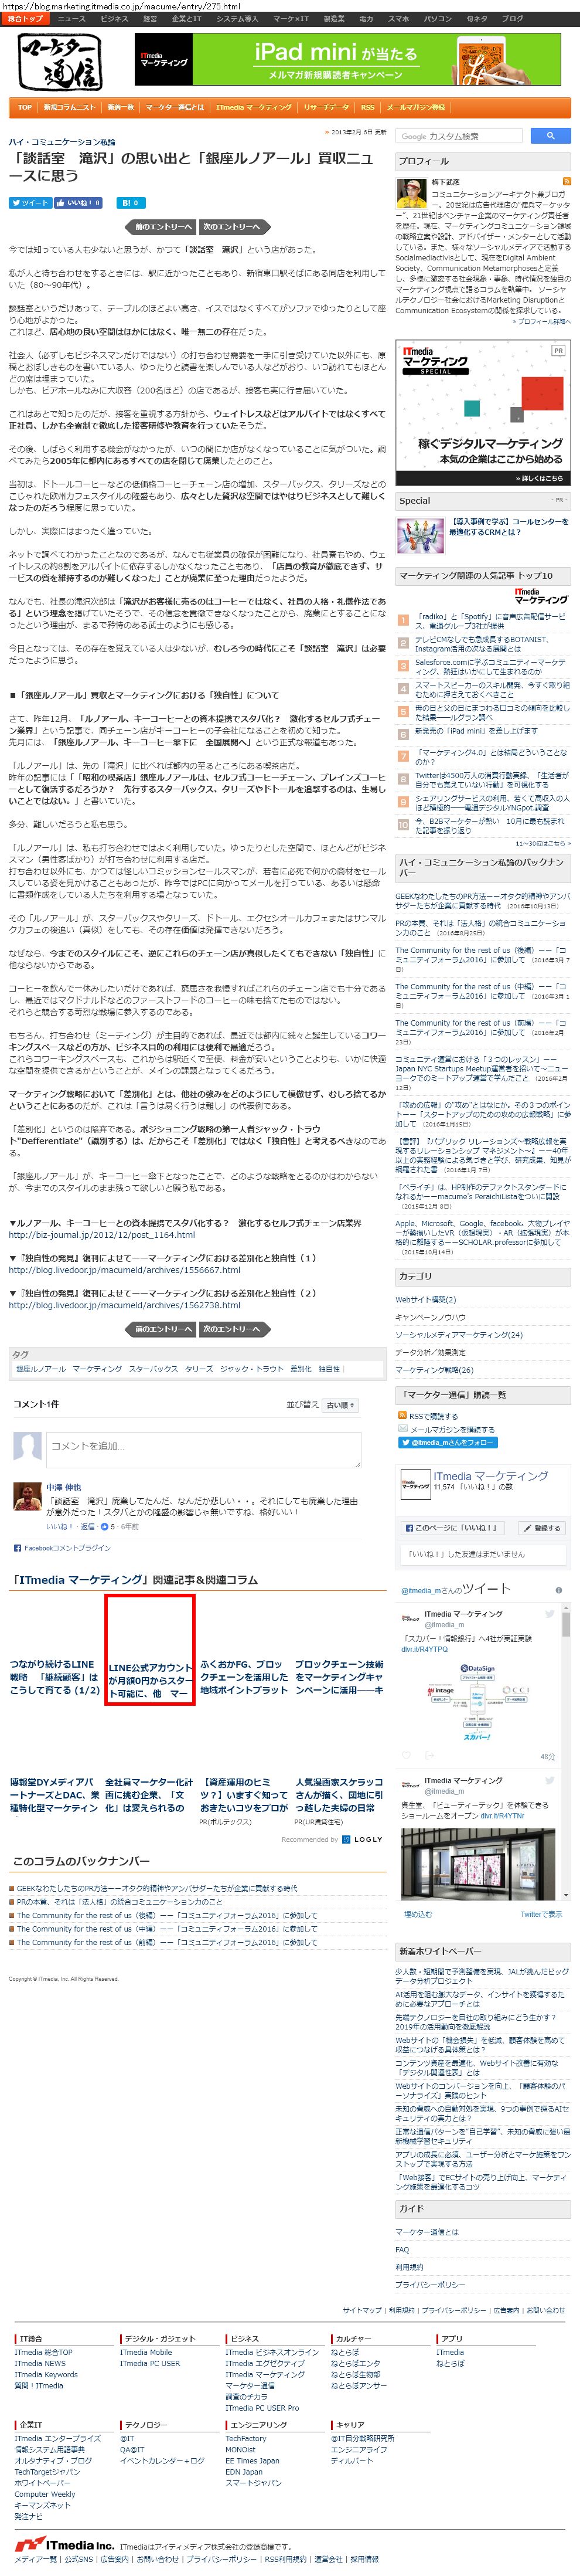Focus the Google カスタム検索 search box

(x=460, y=136)
